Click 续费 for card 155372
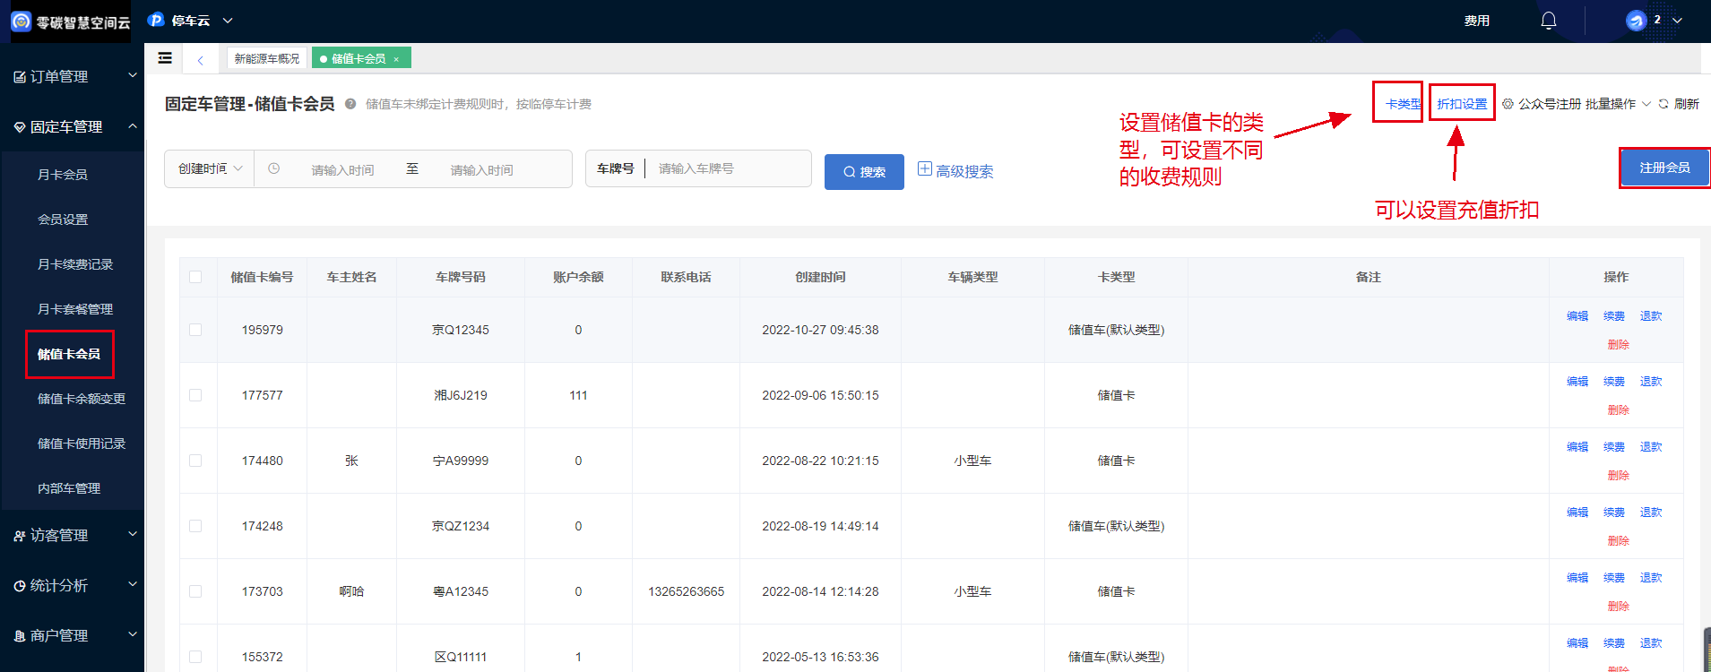This screenshot has height=672, width=1711. [x=1614, y=643]
